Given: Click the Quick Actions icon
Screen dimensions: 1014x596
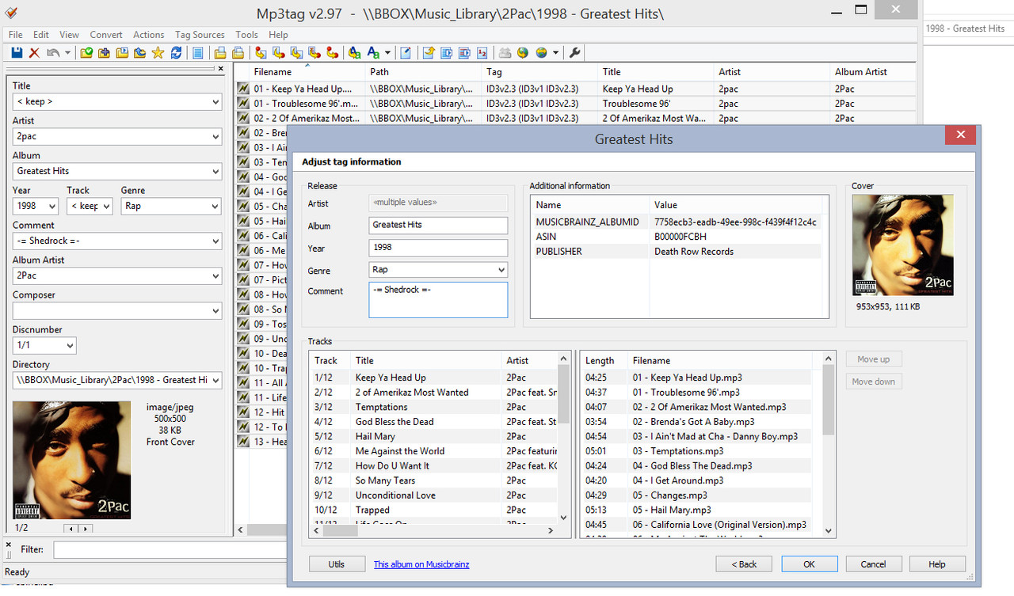Looking at the screenshot, I should pos(373,53).
